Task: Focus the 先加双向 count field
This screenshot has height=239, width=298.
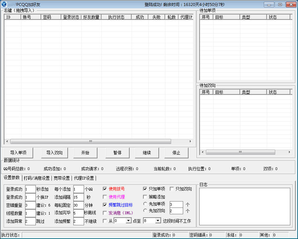Action: (176, 211)
